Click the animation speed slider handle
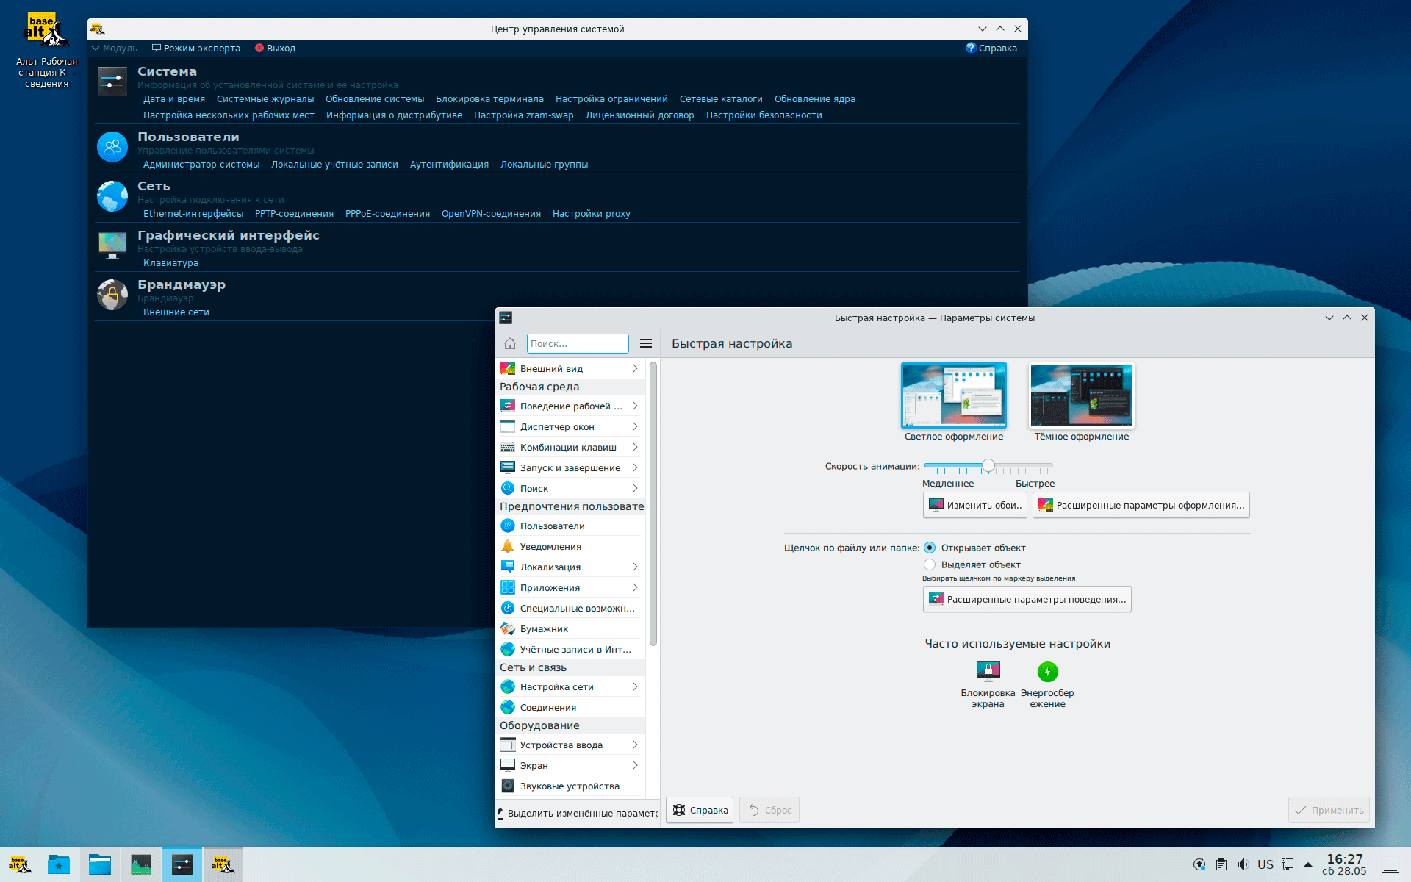Viewport: 1411px width, 882px height. click(988, 465)
